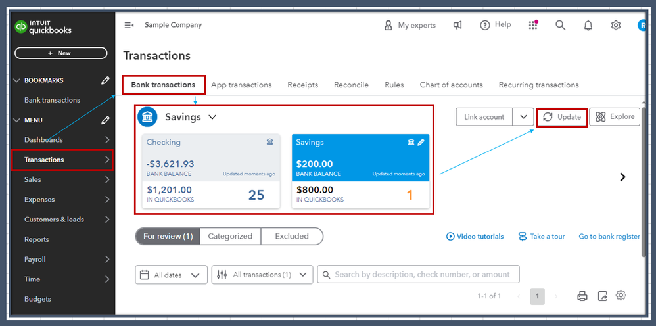Go to bank register link
Image resolution: width=656 pixels, height=326 pixels.
(x=609, y=237)
